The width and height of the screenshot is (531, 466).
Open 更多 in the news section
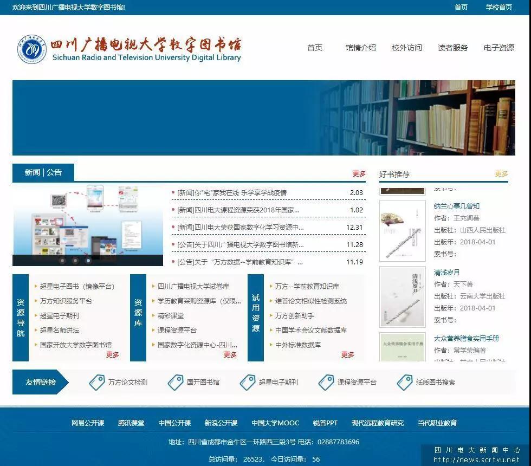click(359, 174)
